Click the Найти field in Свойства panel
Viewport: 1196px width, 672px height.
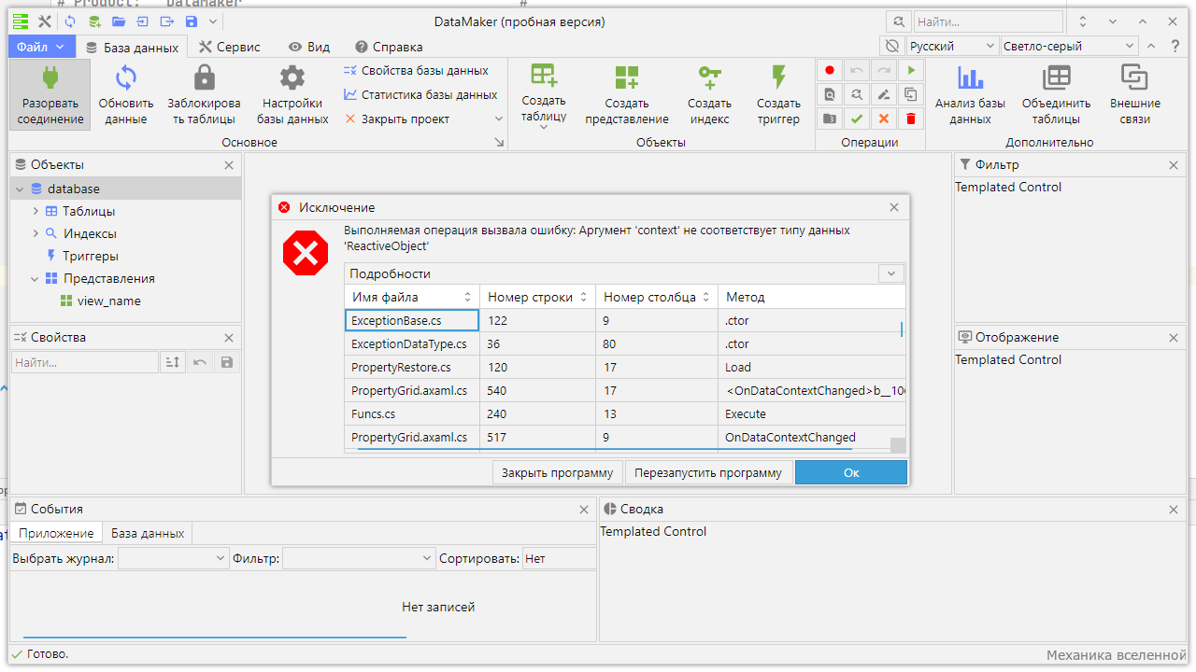[85, 362]
